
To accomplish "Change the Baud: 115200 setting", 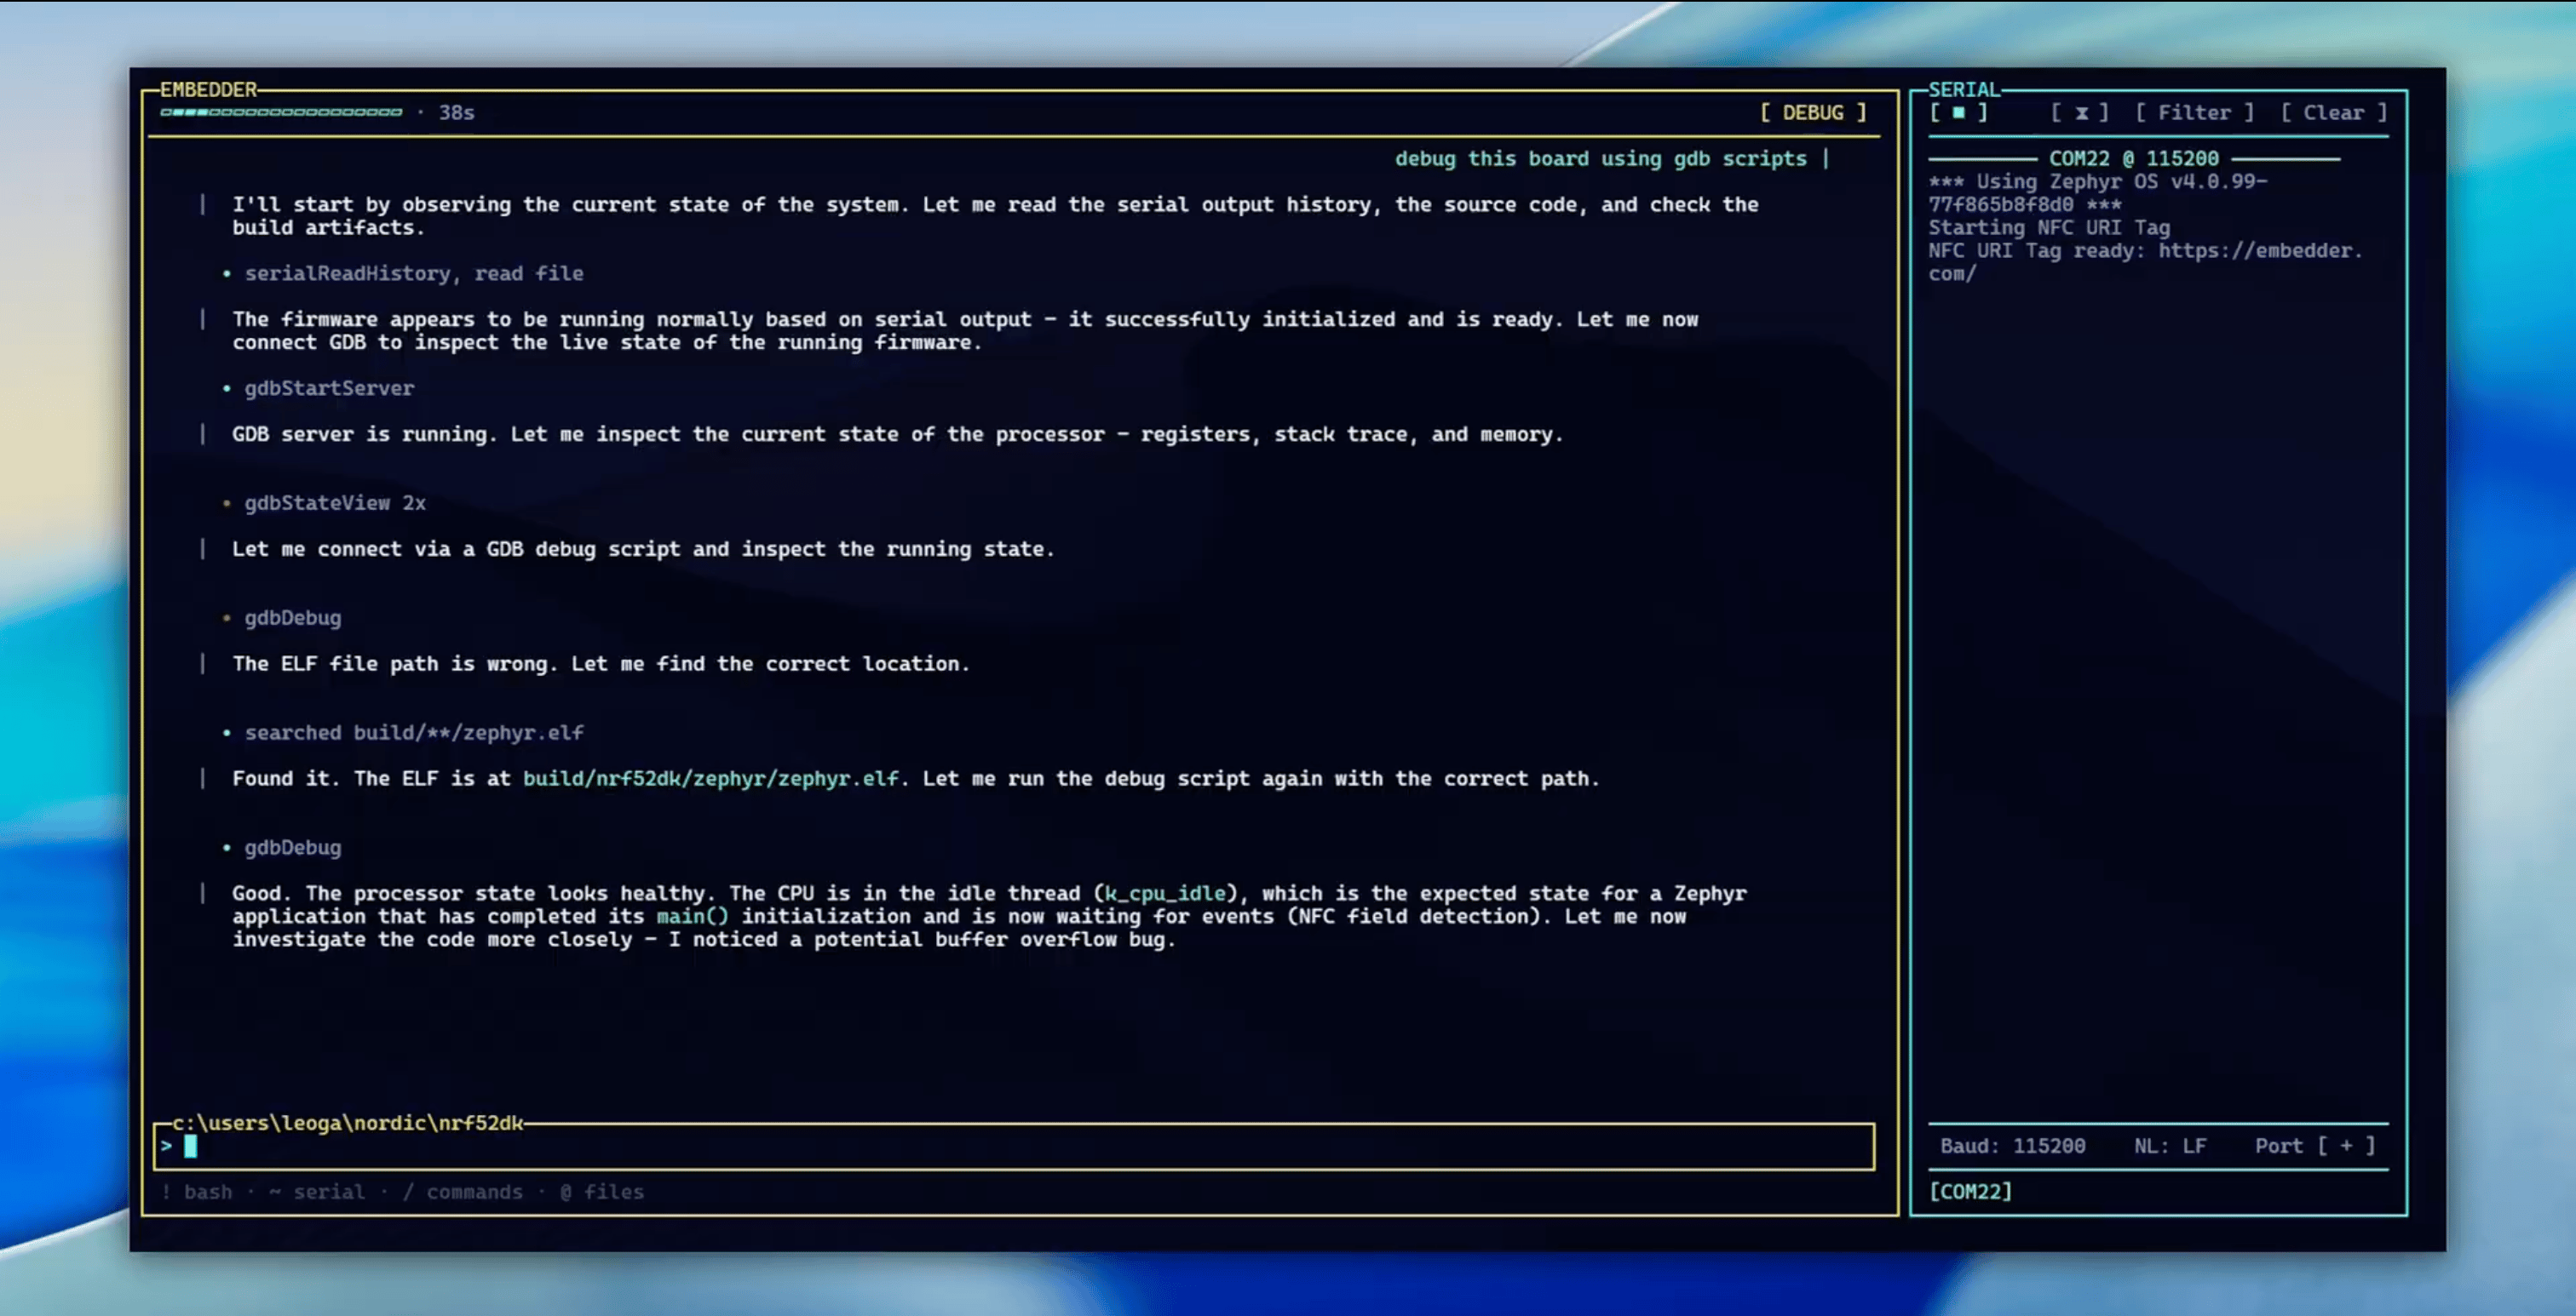I will tap(2013, 1146).
